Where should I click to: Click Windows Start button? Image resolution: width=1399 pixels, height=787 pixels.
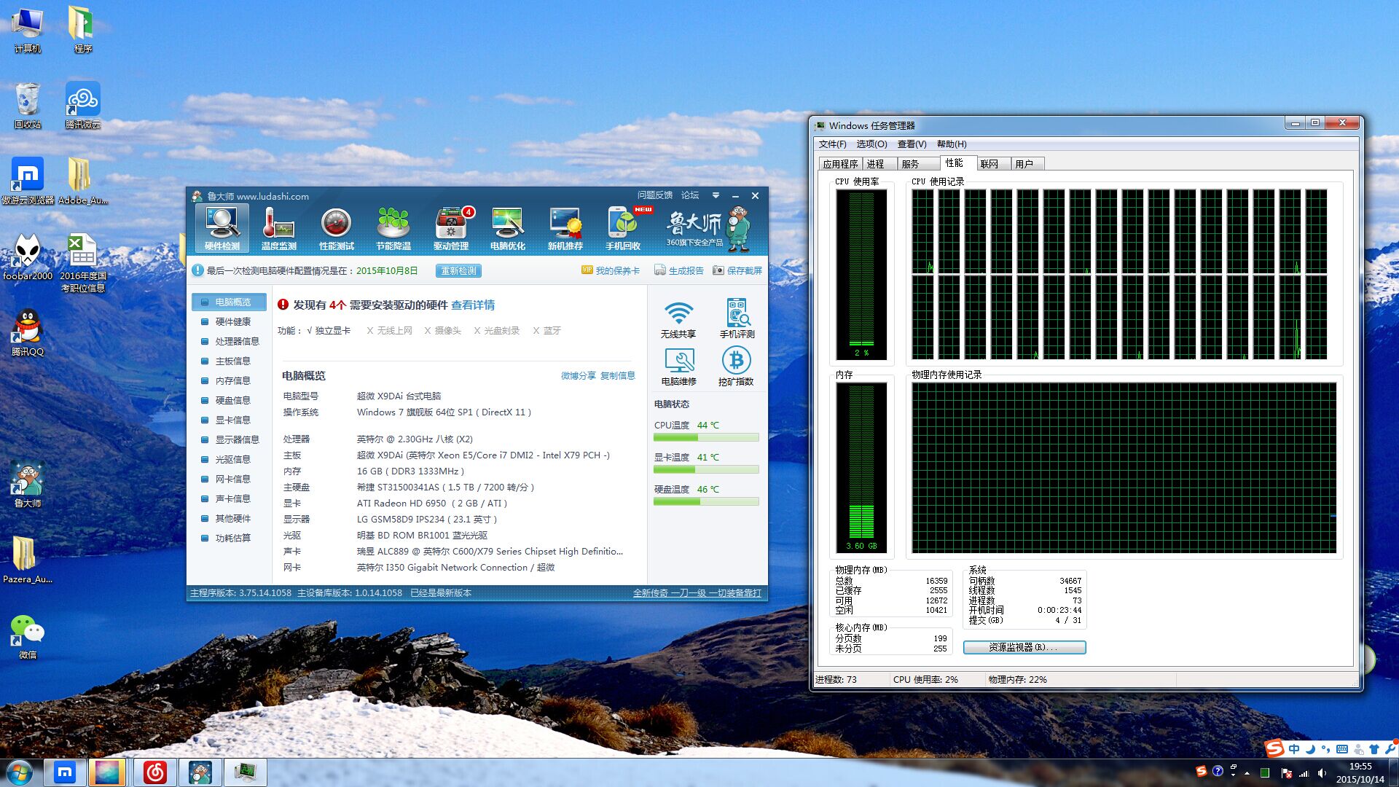(20, 772)
